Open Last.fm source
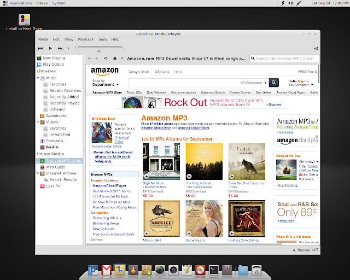Viewport: 350px width, 280px height. click(x=53, y=186)
